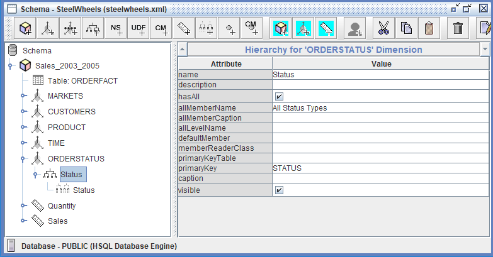493x257 pixels.
Task: Select the ORDERSTATUS dimension
Action: coord(76,158)
